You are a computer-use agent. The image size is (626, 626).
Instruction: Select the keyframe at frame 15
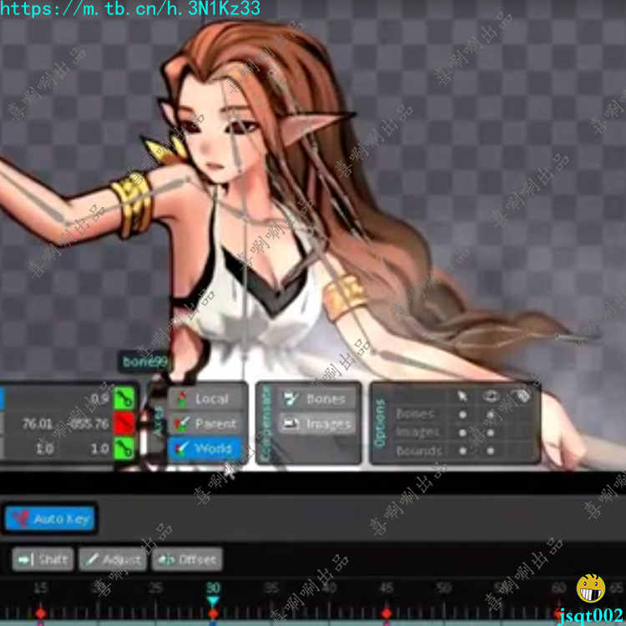[x=40, y=613]
